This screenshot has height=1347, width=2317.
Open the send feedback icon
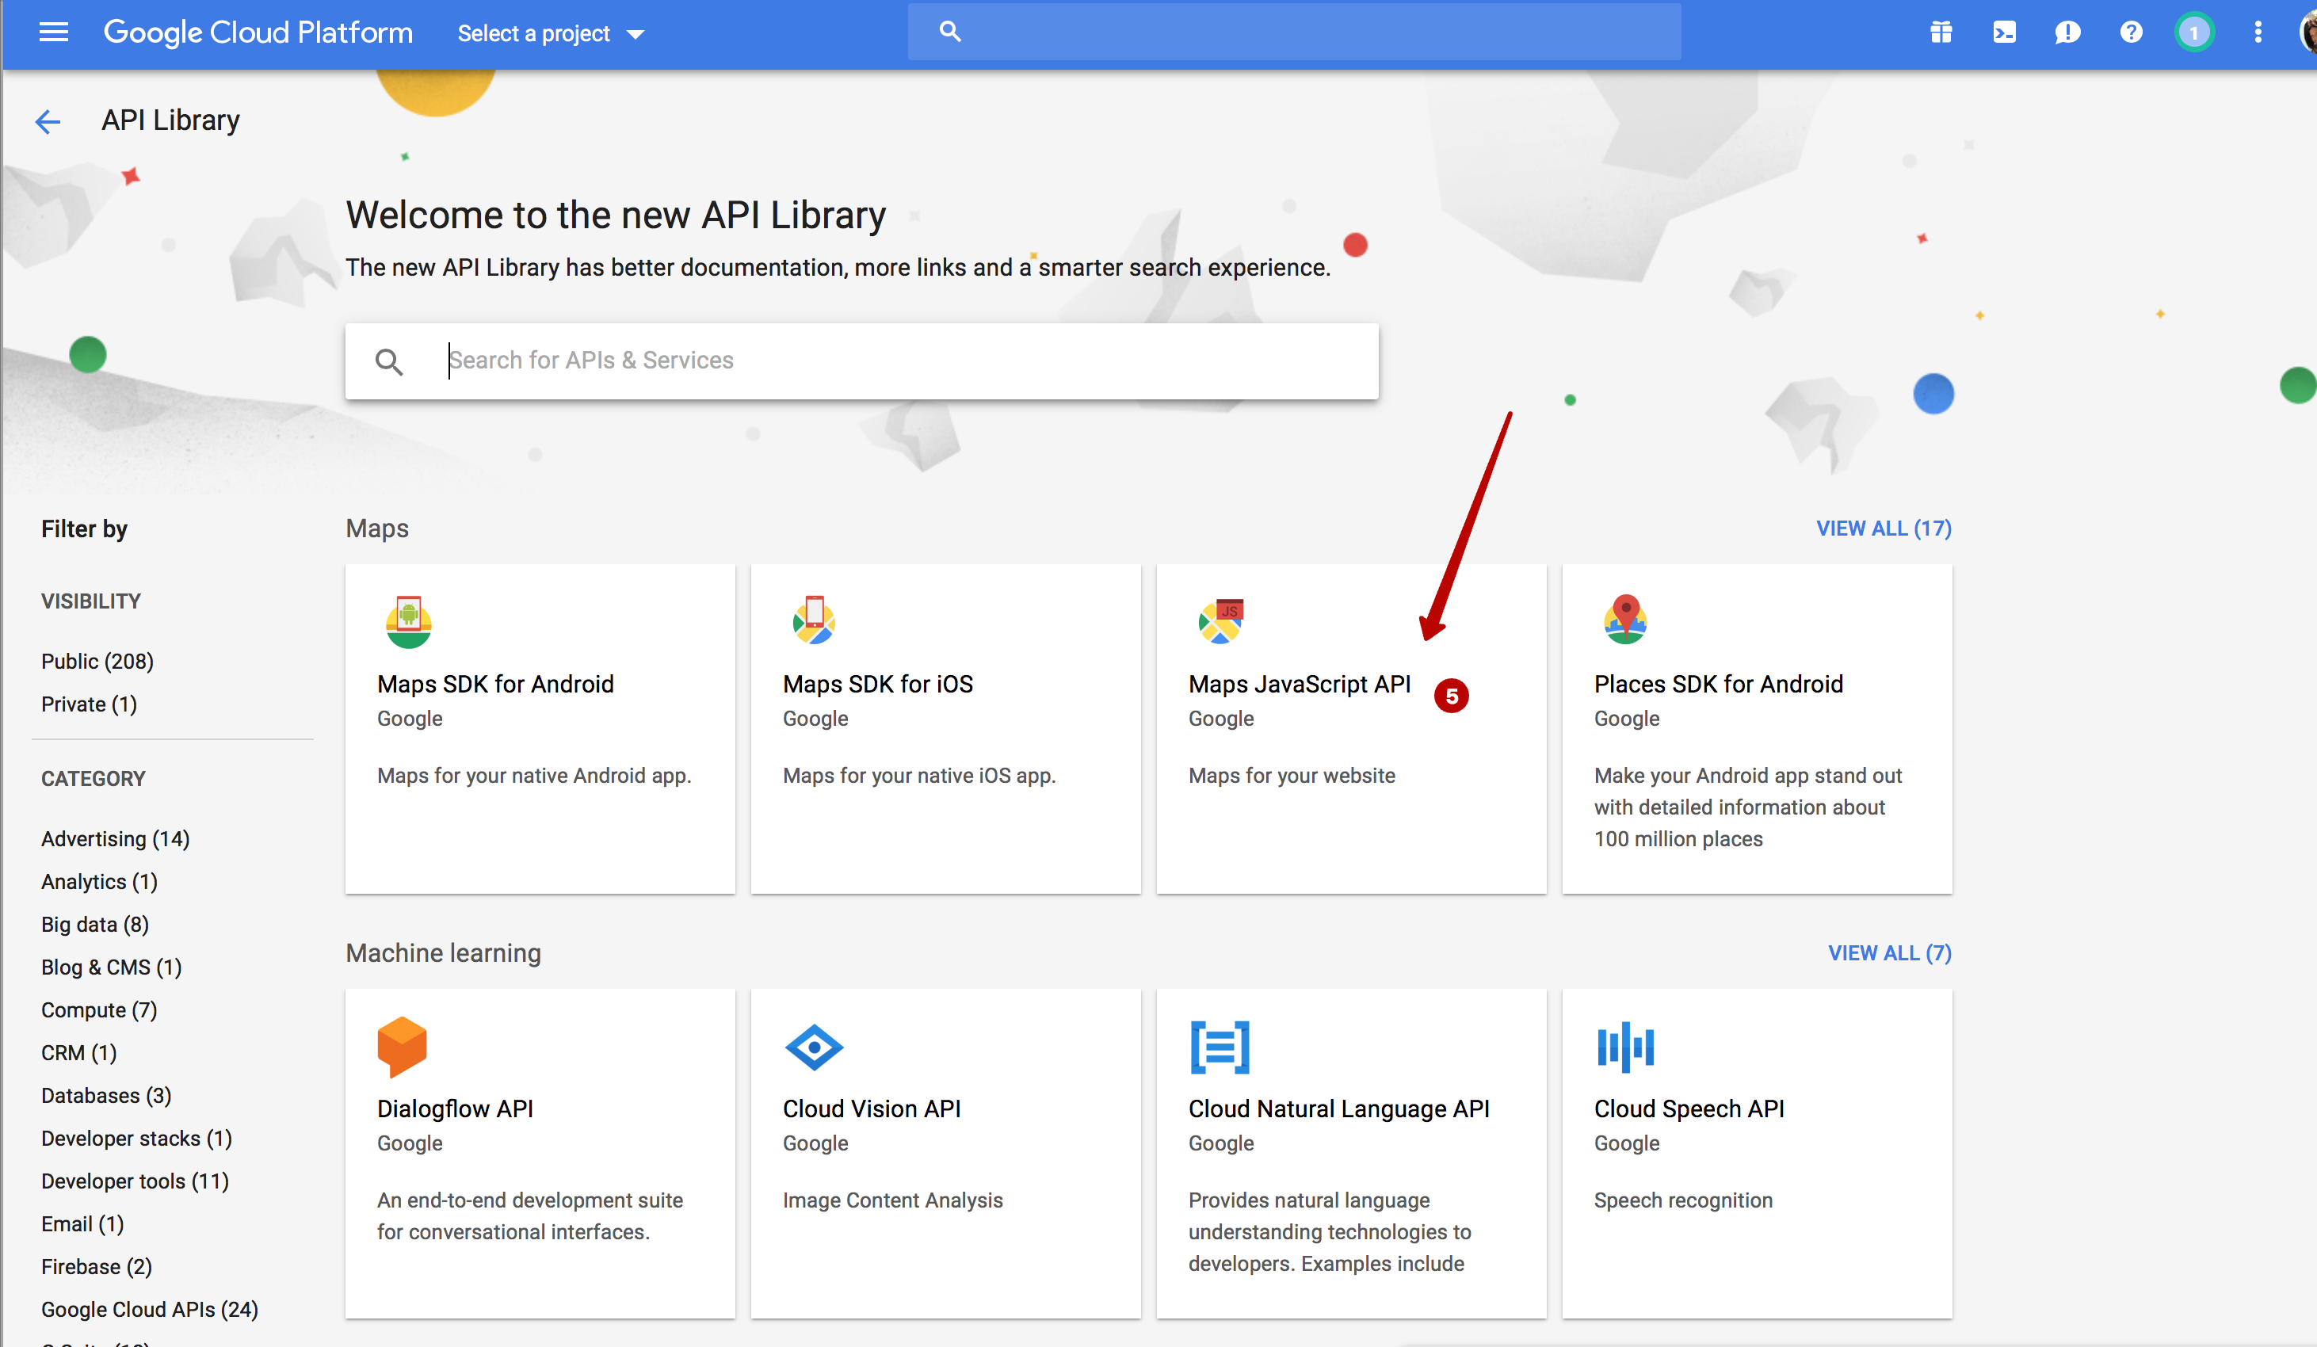pos(2067,33)
